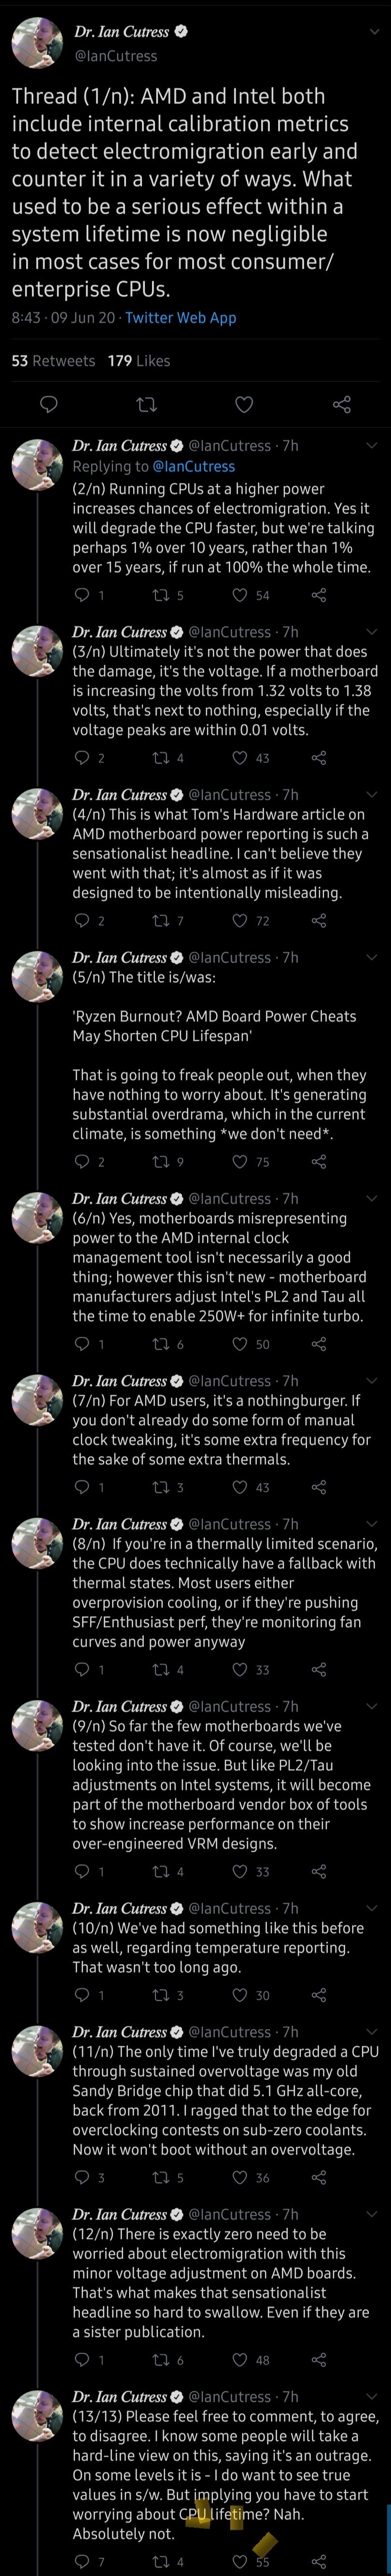Share the main thread tweet
The image size is (391, 2576).
pos(341,405)
